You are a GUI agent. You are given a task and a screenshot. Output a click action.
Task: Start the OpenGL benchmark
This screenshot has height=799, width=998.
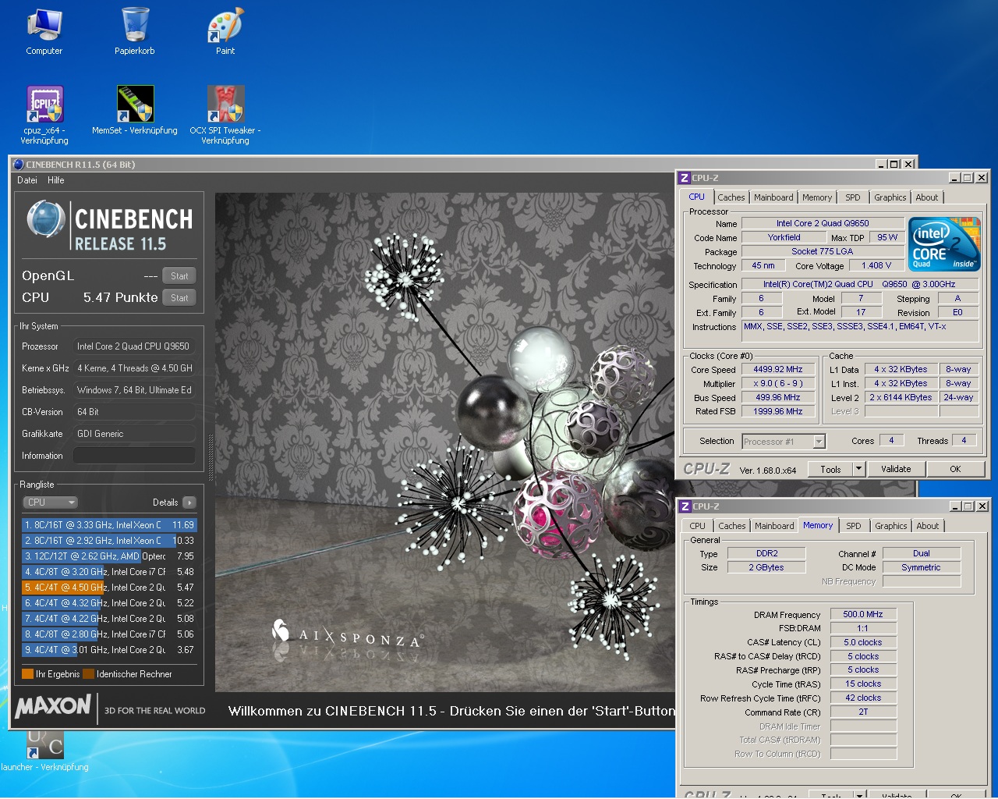179,276
